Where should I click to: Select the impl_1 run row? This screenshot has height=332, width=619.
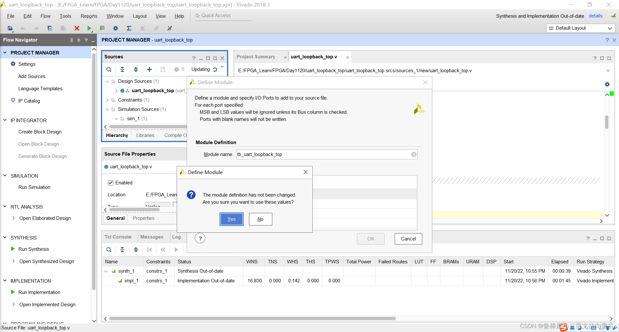(358, 281)
